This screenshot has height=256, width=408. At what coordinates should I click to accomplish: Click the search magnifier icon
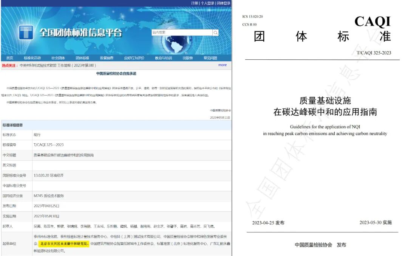tap(215, 33)
